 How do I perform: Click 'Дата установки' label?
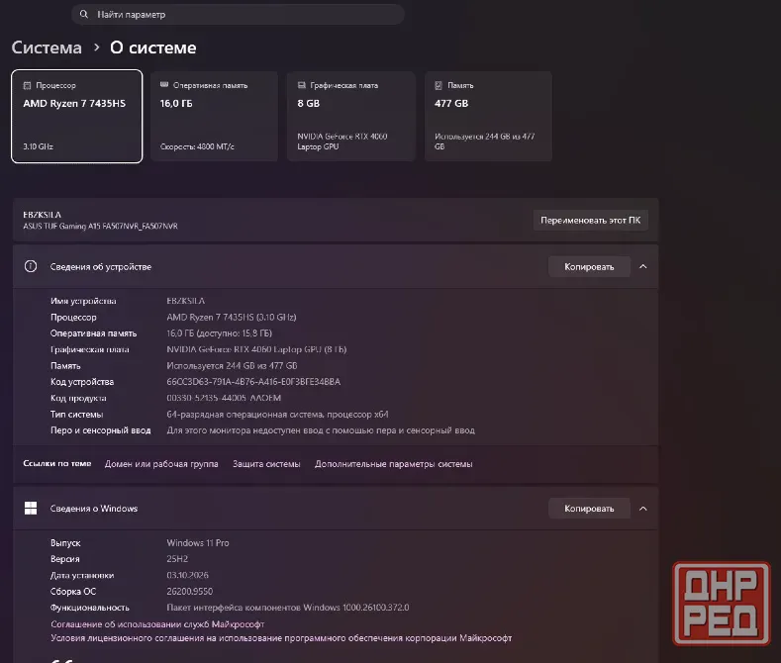point(82,575)
